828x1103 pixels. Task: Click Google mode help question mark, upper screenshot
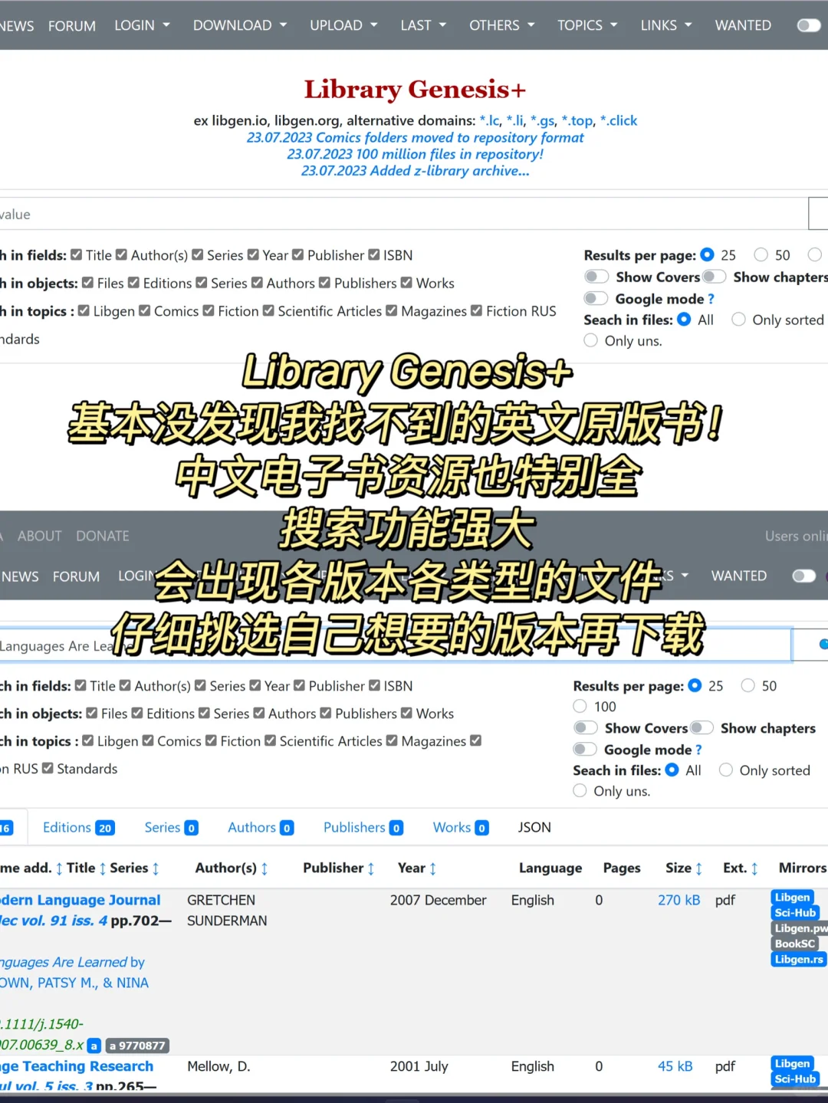pos(711,299)
